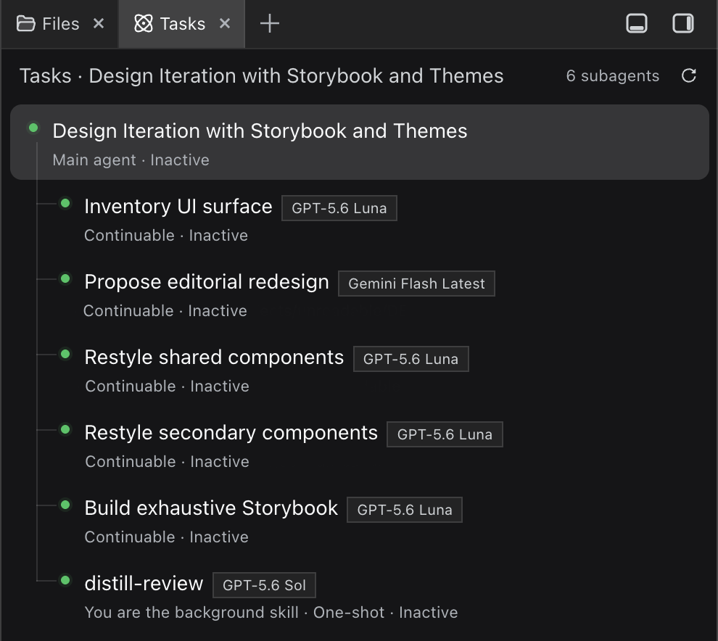Click status text under Restyle secondary components
718x641 pixels.
click(x=167, y=461)
